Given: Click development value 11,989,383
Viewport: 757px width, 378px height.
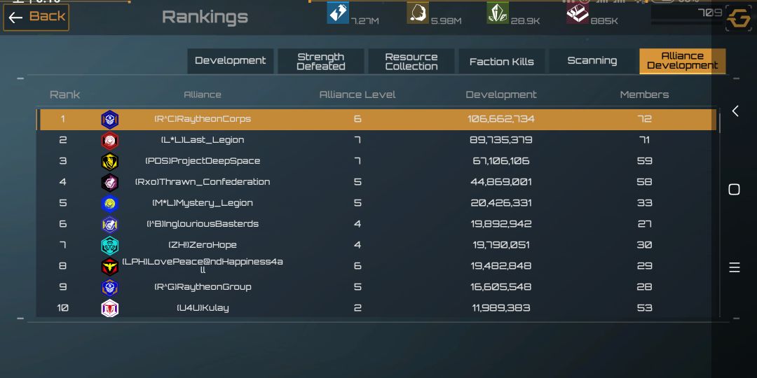Looking at the screenshot, I should [x=501, y=307].
